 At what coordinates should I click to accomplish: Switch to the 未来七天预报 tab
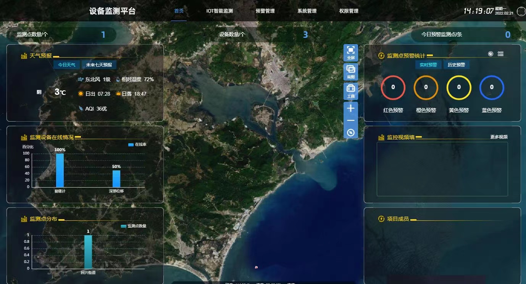[98, 64]
